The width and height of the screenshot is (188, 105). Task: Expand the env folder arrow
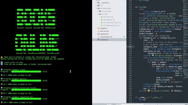tap(96, 5)
